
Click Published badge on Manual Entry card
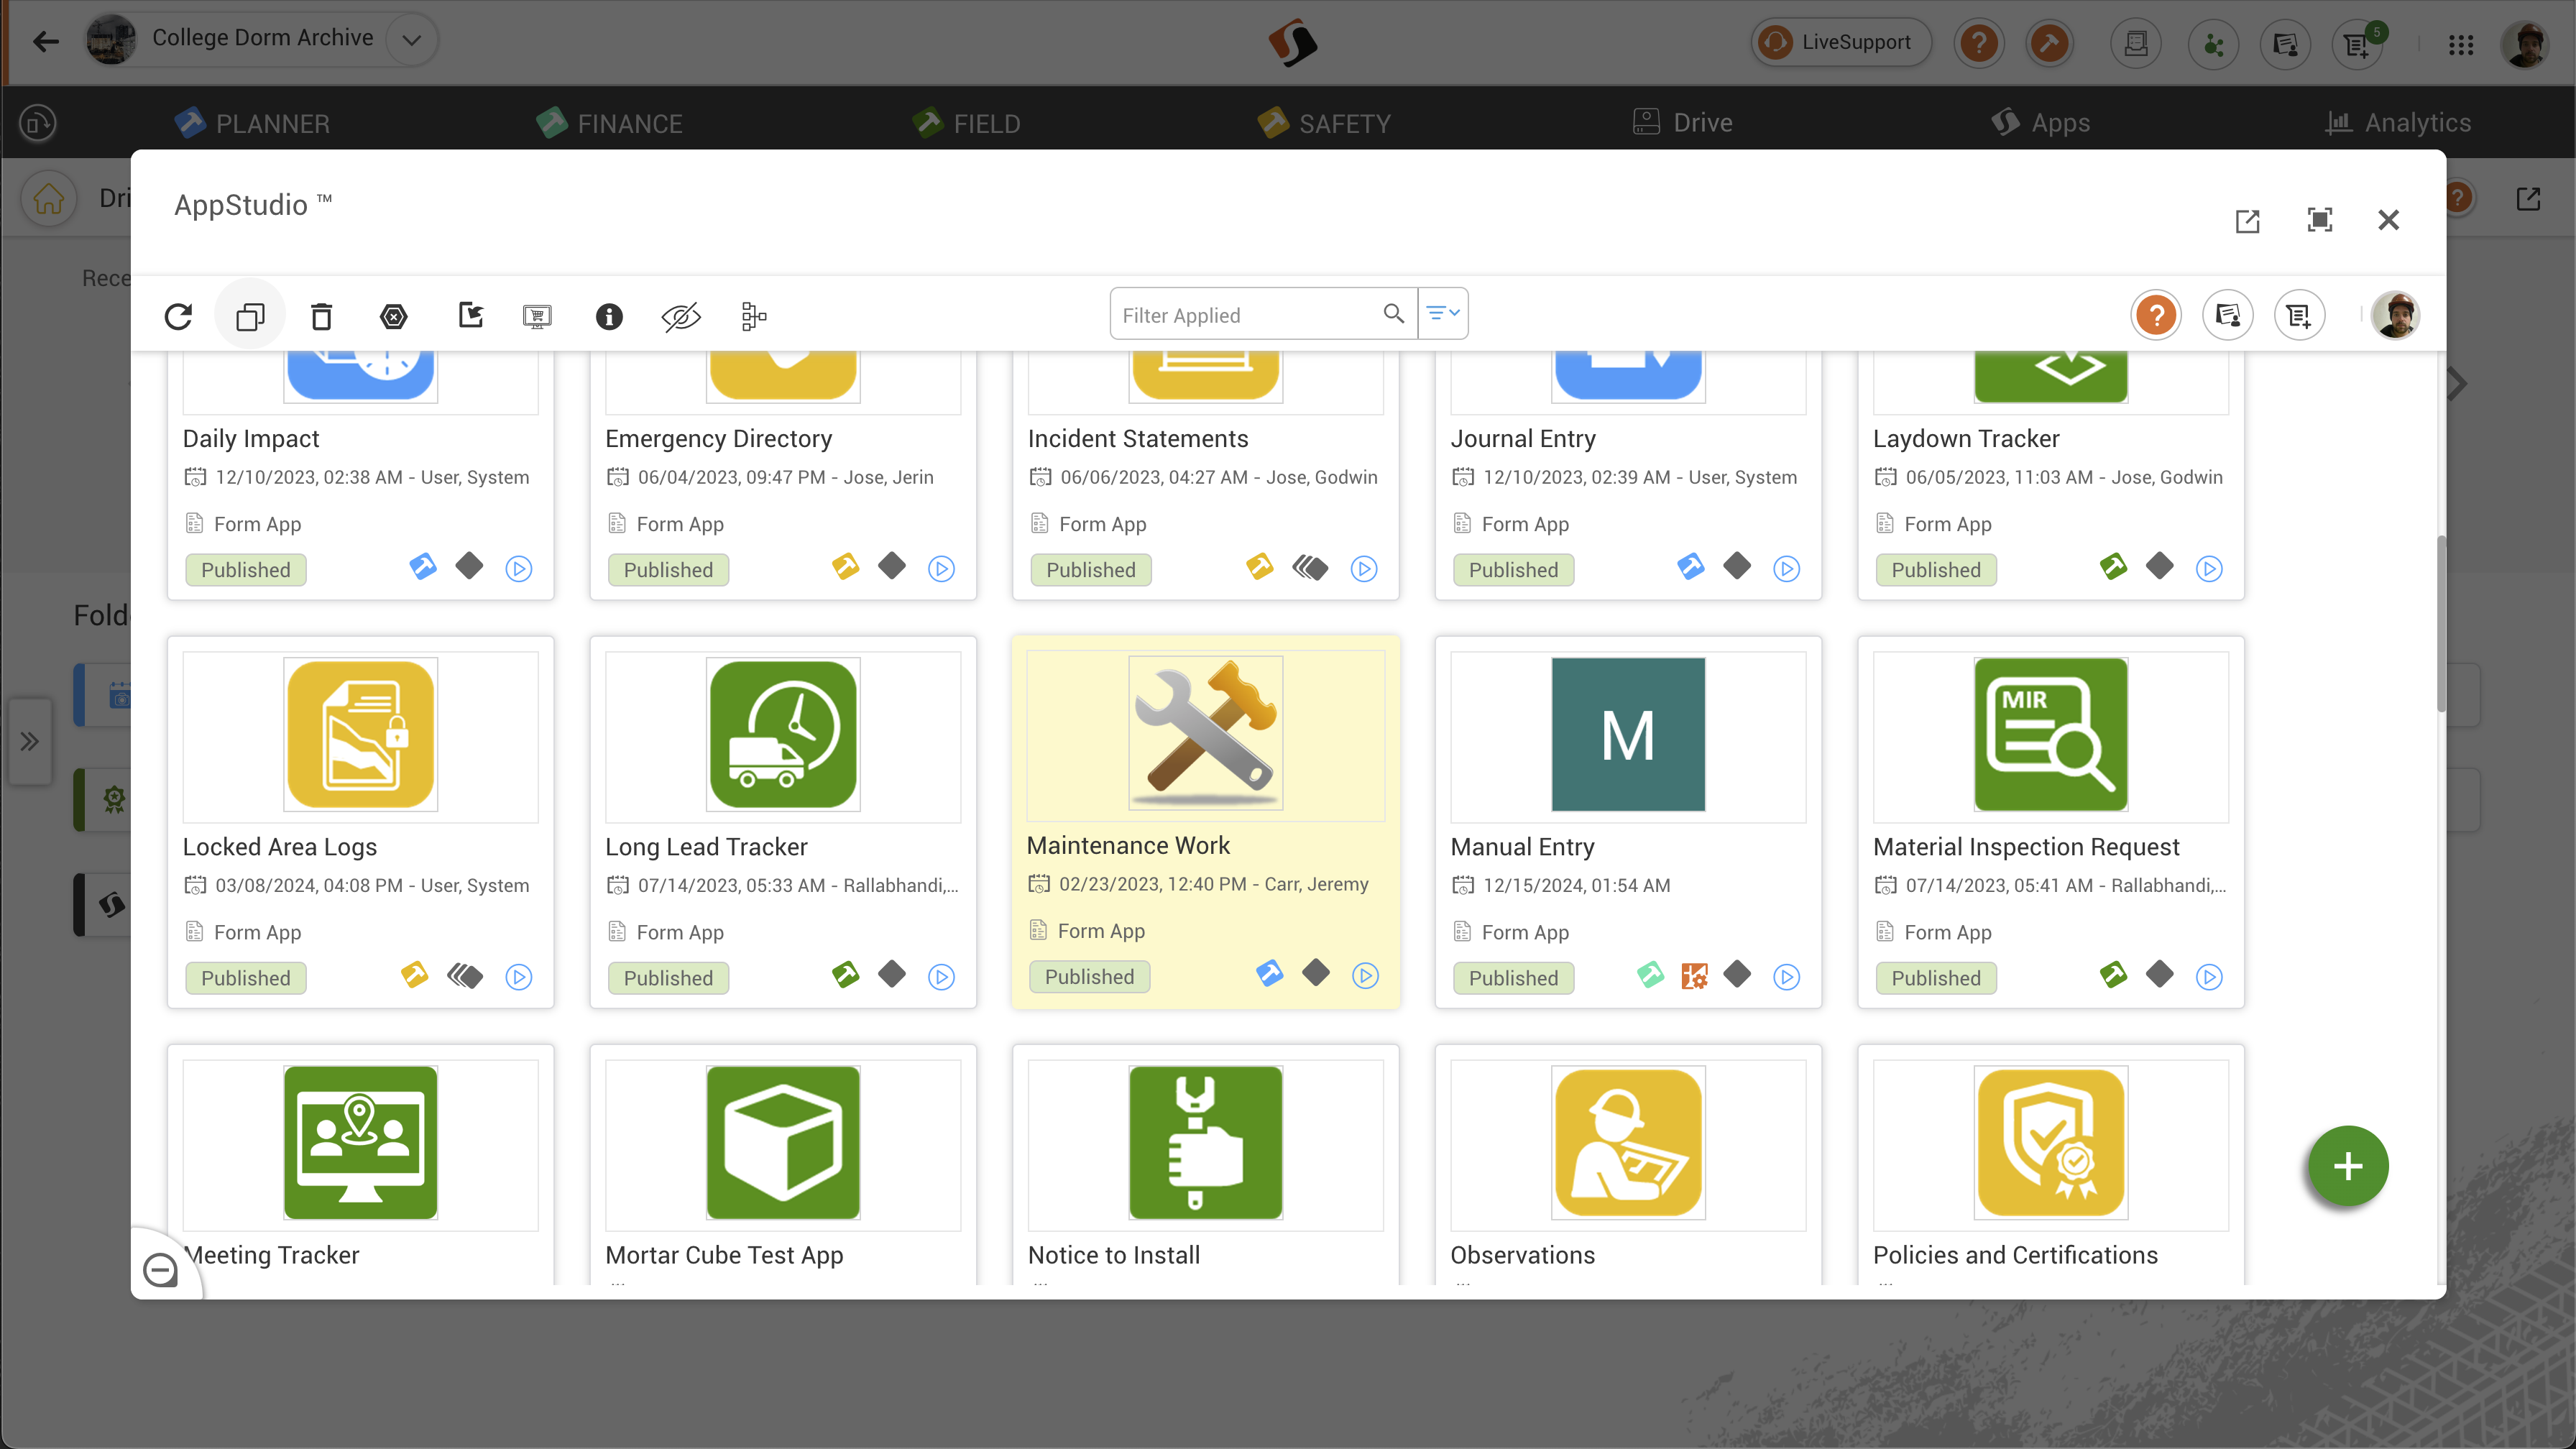click(x=1513, y=978)
